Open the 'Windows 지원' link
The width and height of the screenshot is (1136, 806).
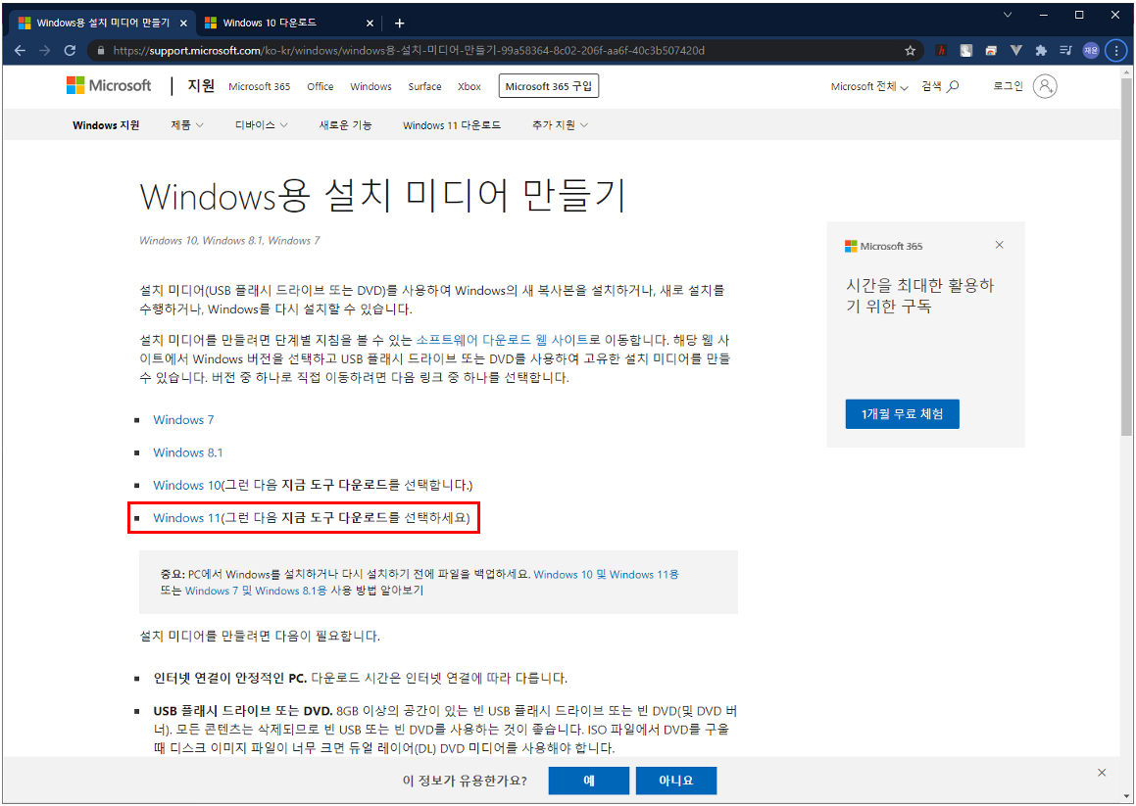point(106,125)
